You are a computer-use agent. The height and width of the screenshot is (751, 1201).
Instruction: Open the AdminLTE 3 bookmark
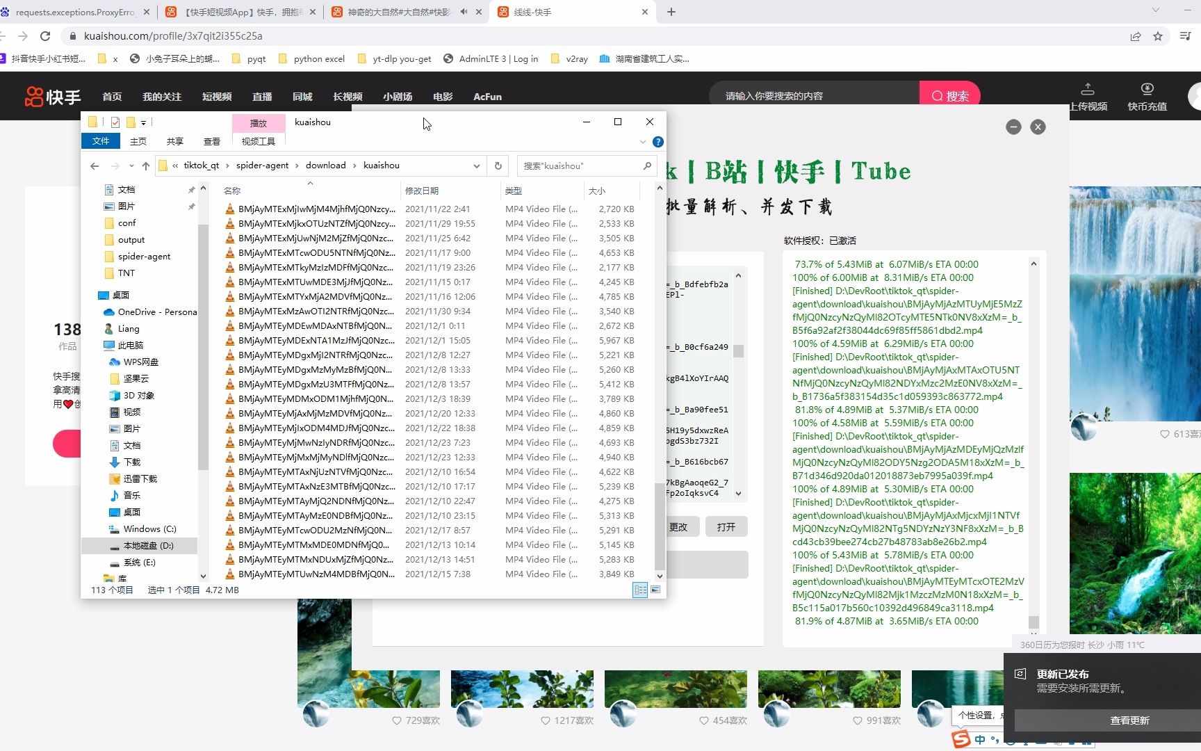(x=491, y=59)
